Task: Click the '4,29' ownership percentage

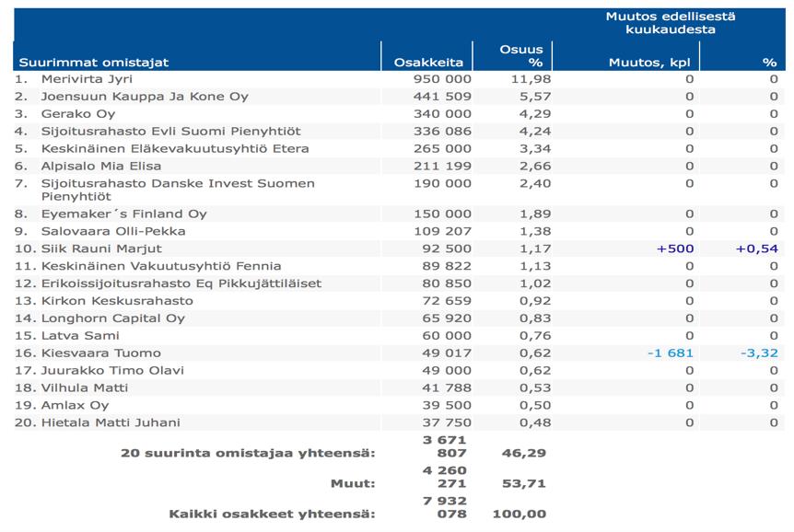Action: [x=535, y=114]
